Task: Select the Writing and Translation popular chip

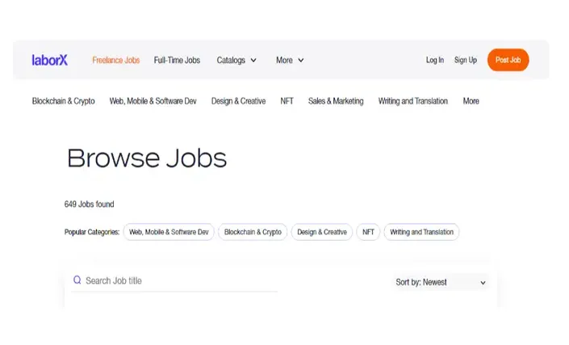Action: (x=421, y=232)
